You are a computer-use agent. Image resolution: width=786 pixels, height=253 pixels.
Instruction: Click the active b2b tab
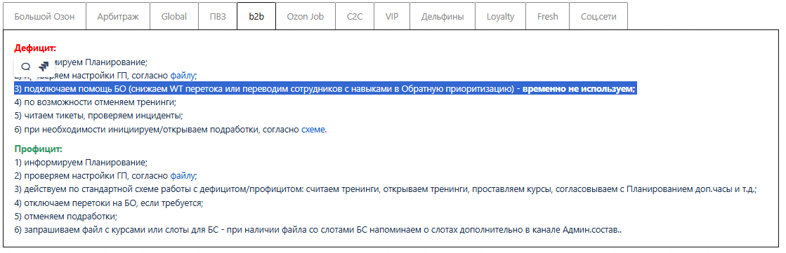tap(256, 17)
